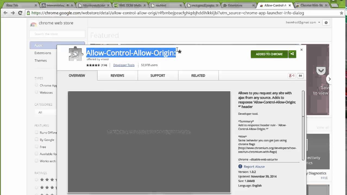Open the SUPPORT tab
This screenshot has height=195, width=347.
158,76
